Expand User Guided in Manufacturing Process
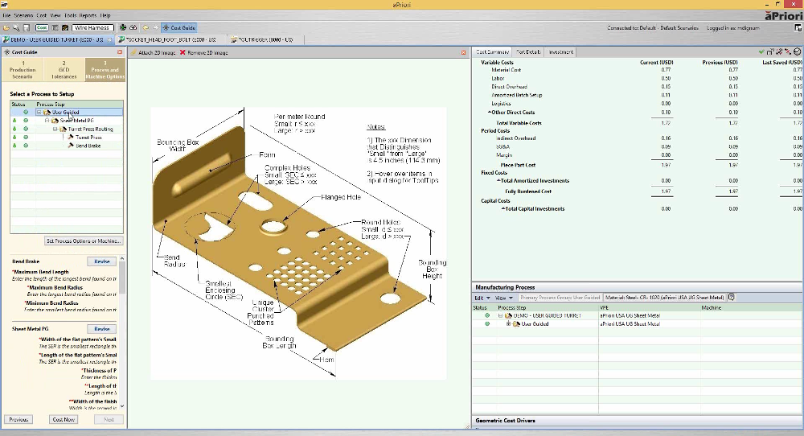804x436 pixels. pyautogui.click(x=509, y=323)
